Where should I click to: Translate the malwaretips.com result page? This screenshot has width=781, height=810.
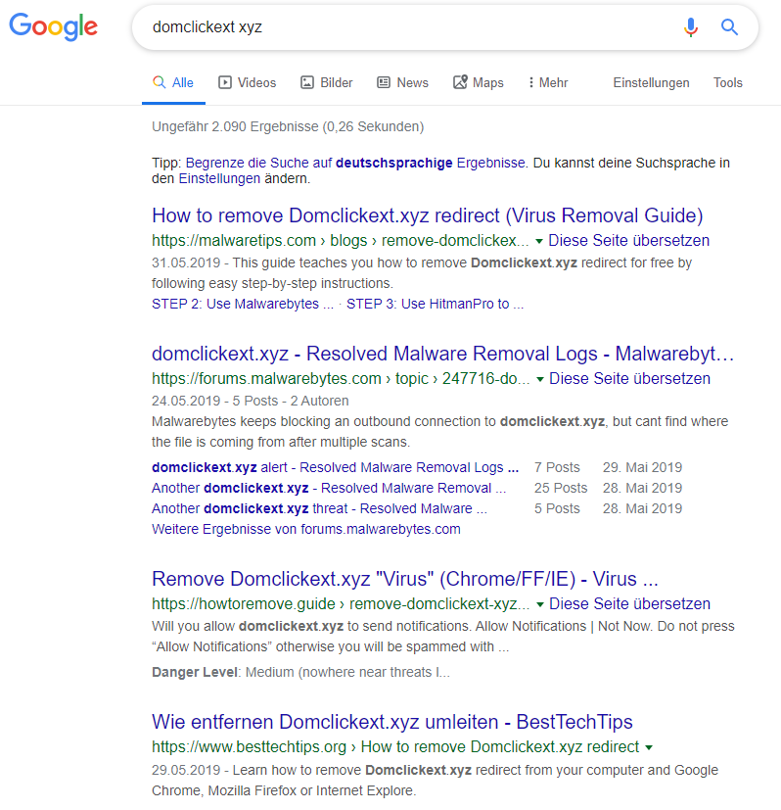[628, 241]
